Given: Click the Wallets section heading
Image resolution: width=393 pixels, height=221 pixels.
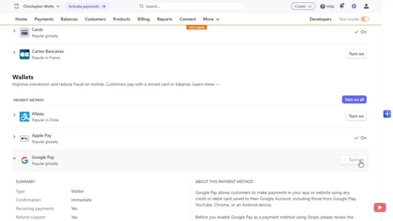Looking at the screenshot, I should pos(23,77).
